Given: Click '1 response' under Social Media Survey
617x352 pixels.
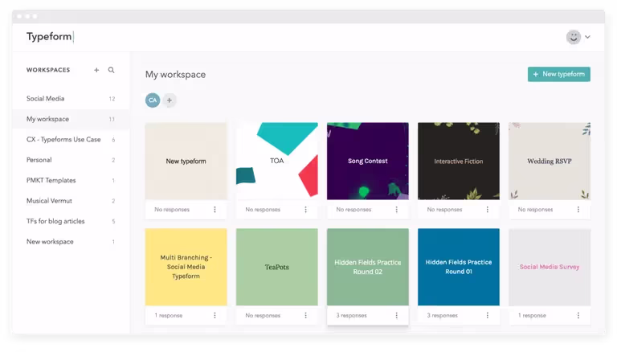Looking at the screenshot, I should pyautogui.click(x=532, y=315).
